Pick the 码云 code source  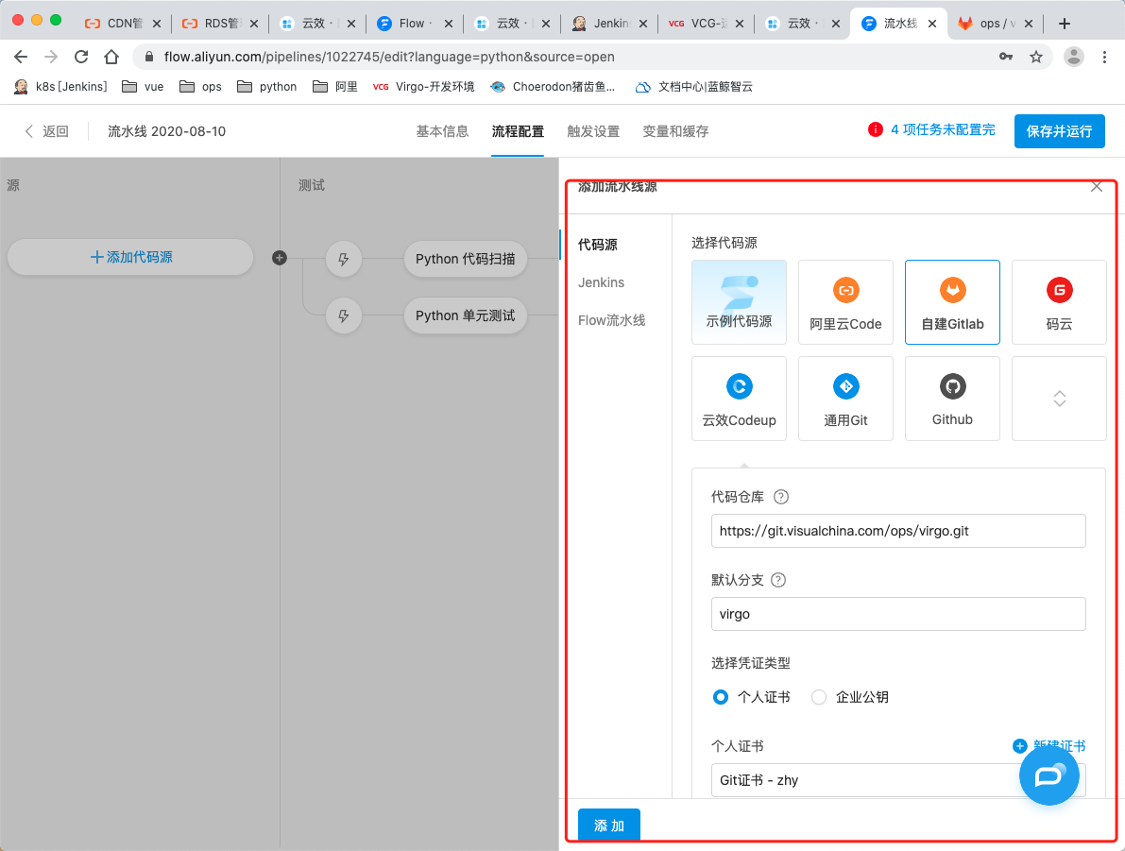click(1059, 302)
